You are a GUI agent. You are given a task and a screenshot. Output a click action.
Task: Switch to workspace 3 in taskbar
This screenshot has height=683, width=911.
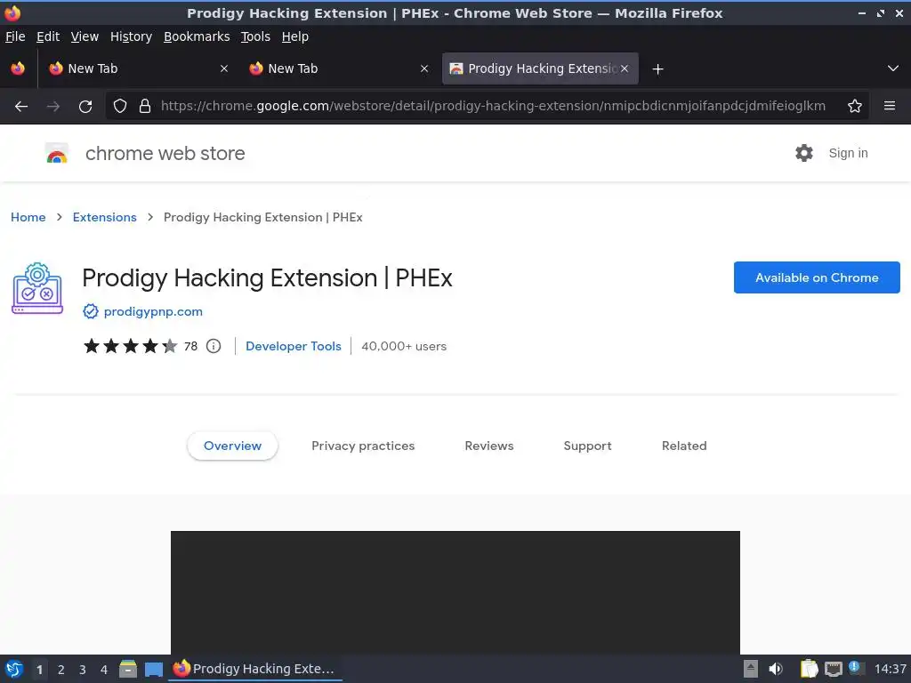[x=83, y=670]
